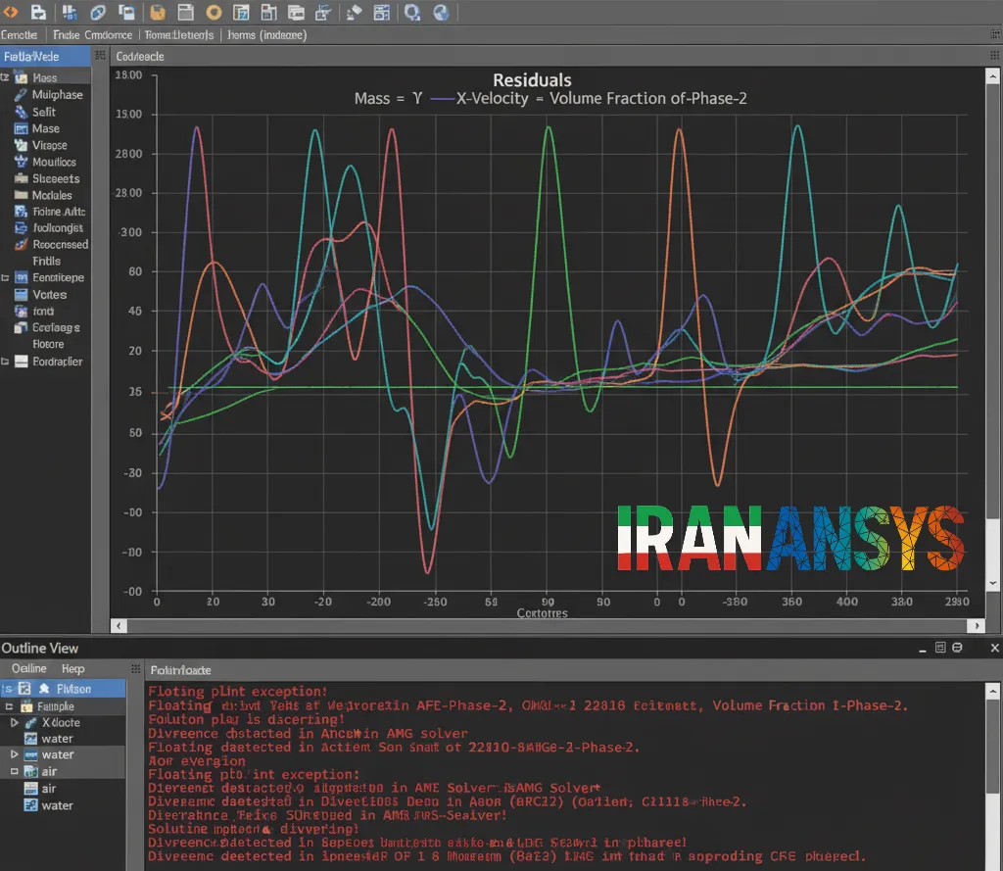The height and width of the screenshot is (871, 1003).
Task: Open the Fnuke Cmdomce tab
Action: pyautogui.click(x=93, y=35)
